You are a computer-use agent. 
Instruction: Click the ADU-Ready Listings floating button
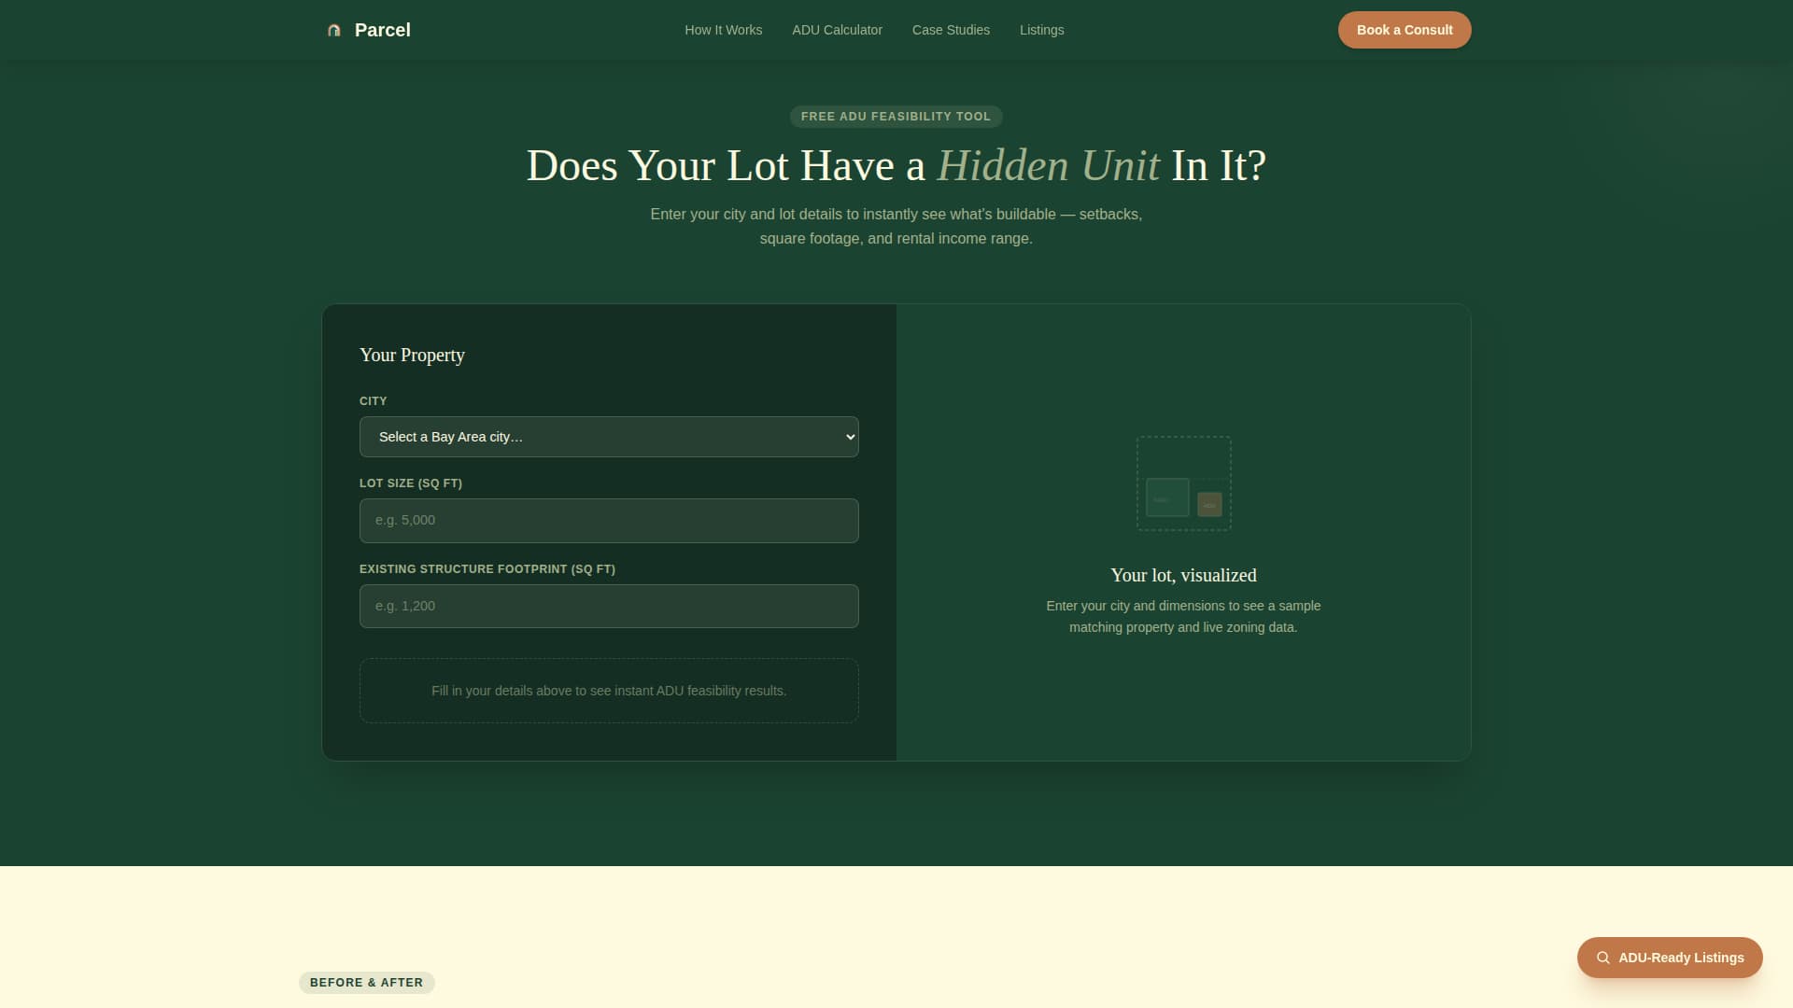point(1669,957)
